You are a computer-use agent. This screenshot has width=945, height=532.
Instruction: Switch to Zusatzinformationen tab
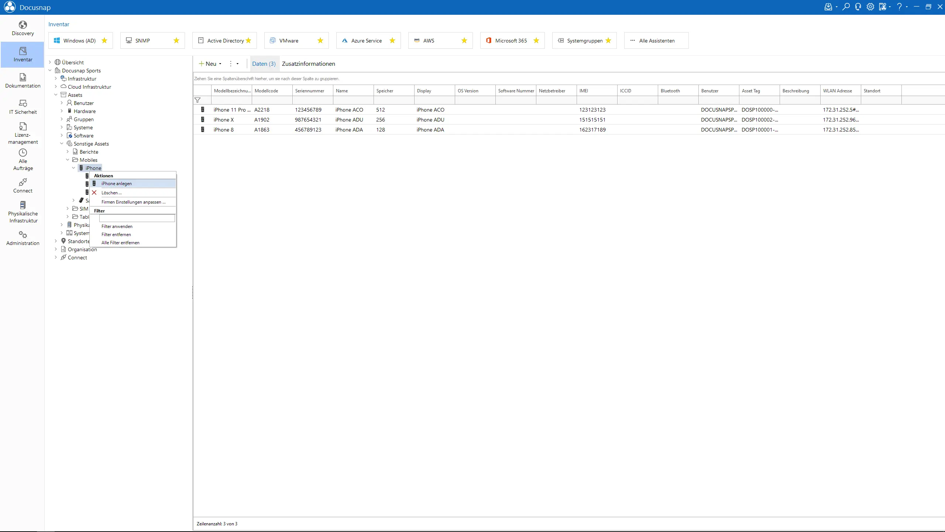click(308, 64)
